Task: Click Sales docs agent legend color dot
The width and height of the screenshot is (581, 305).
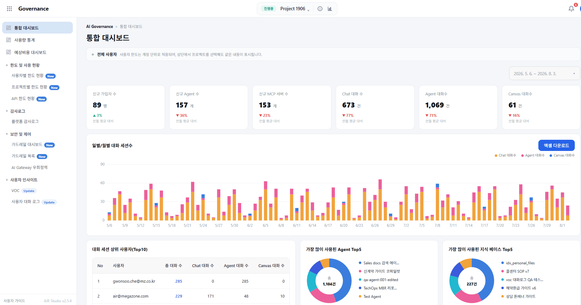Action: [360, 263]
